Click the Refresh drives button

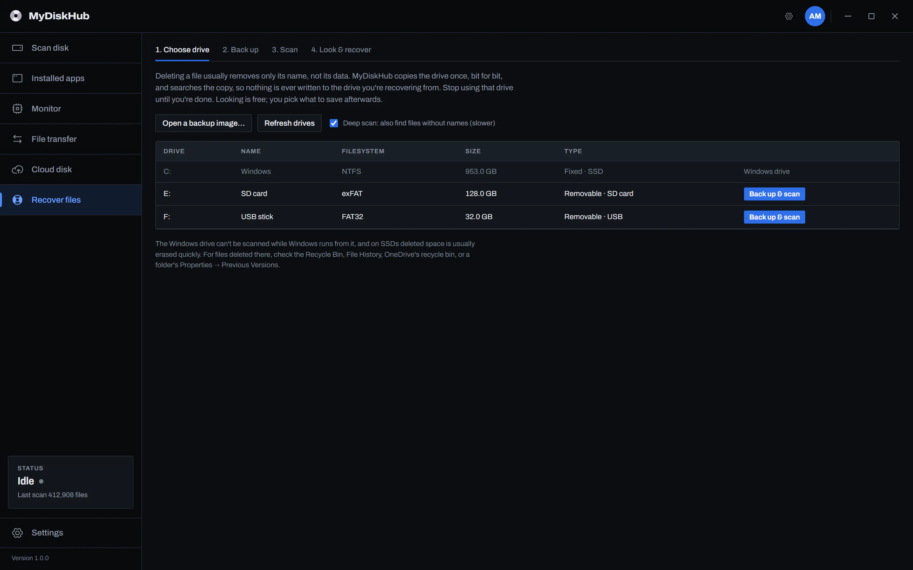(x=289, y=123)
